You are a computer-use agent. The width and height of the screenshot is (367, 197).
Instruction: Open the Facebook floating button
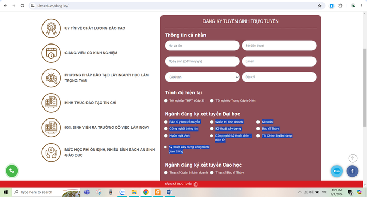click(x=352, y=171)
